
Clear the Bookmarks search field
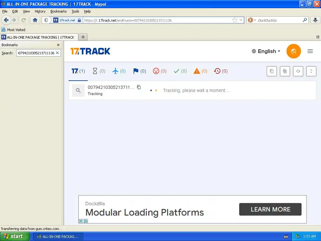pyautogui.click(x=58, y=53)
